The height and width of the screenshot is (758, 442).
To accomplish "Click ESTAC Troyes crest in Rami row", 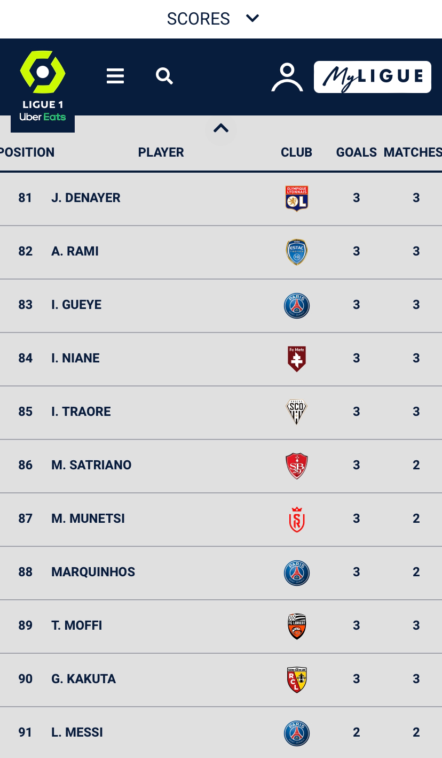I will click(x=297, y=252).
